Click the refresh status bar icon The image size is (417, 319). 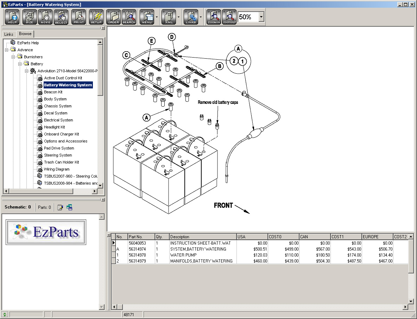pos(5,314)
